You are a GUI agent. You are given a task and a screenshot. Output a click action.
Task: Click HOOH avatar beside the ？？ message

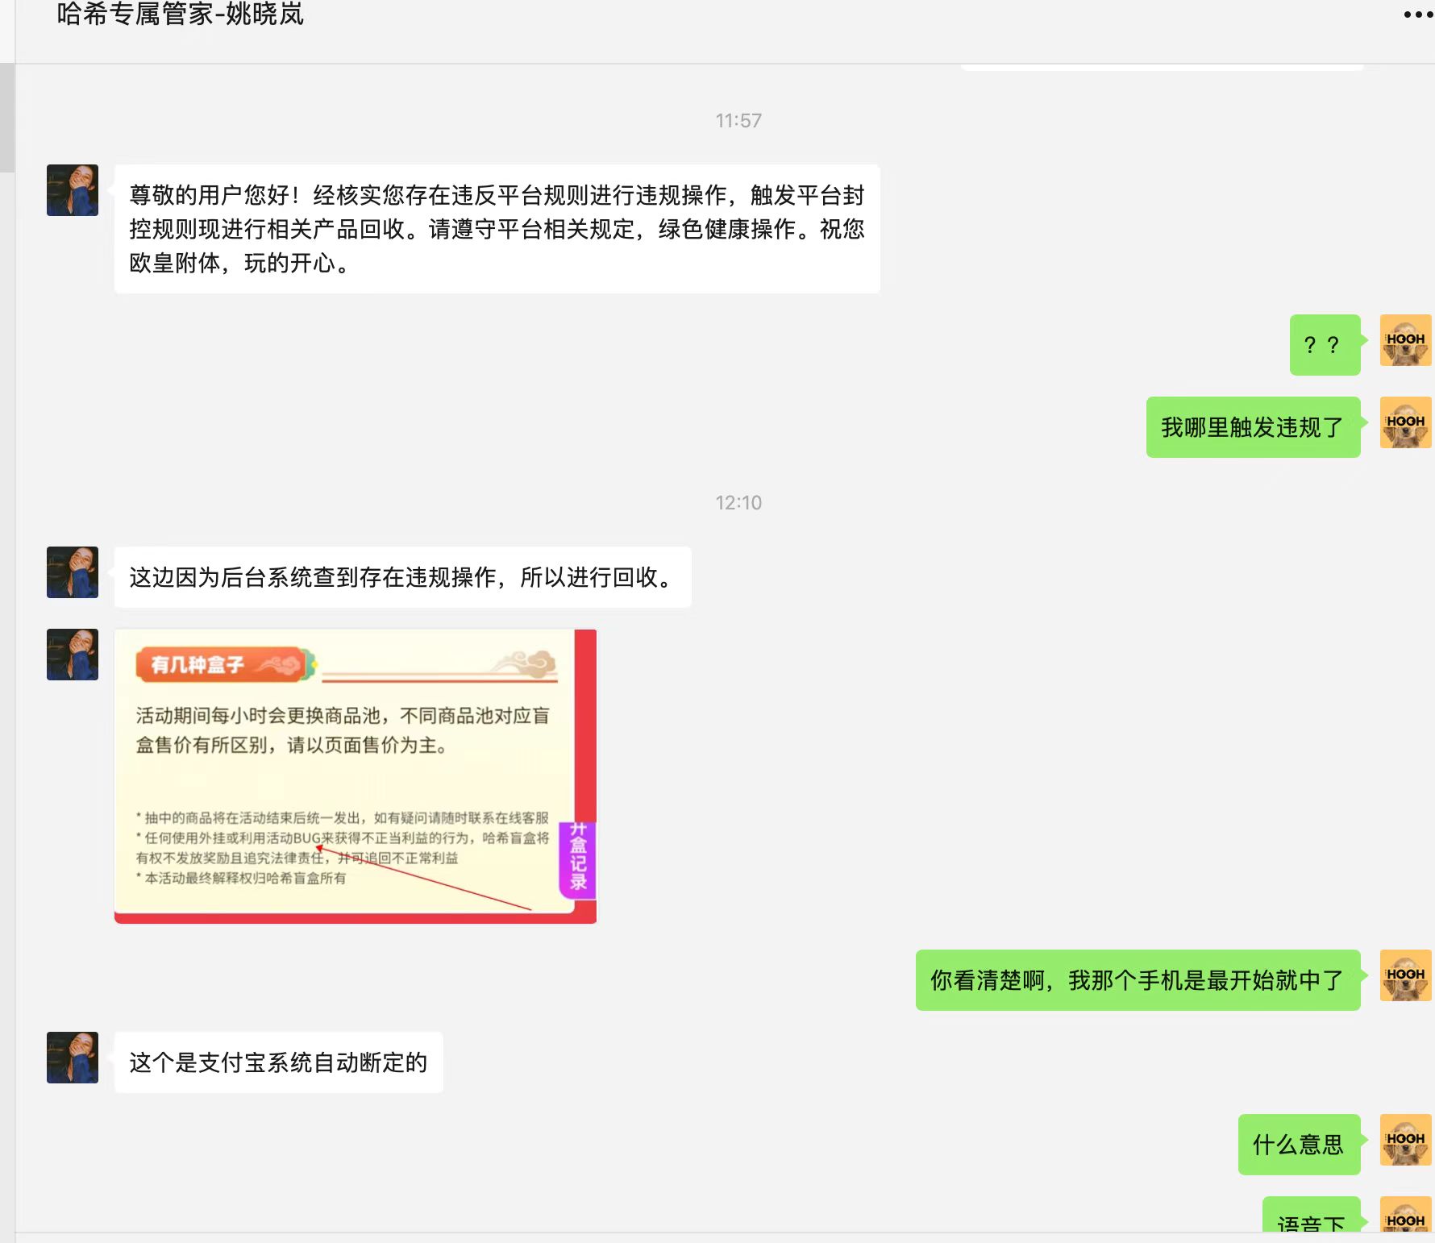[1405, 340]
